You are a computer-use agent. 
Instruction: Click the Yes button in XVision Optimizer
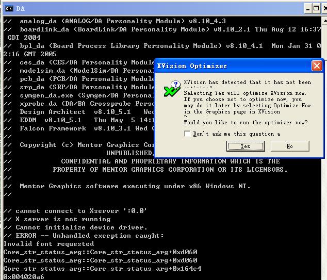coord(246,146)
